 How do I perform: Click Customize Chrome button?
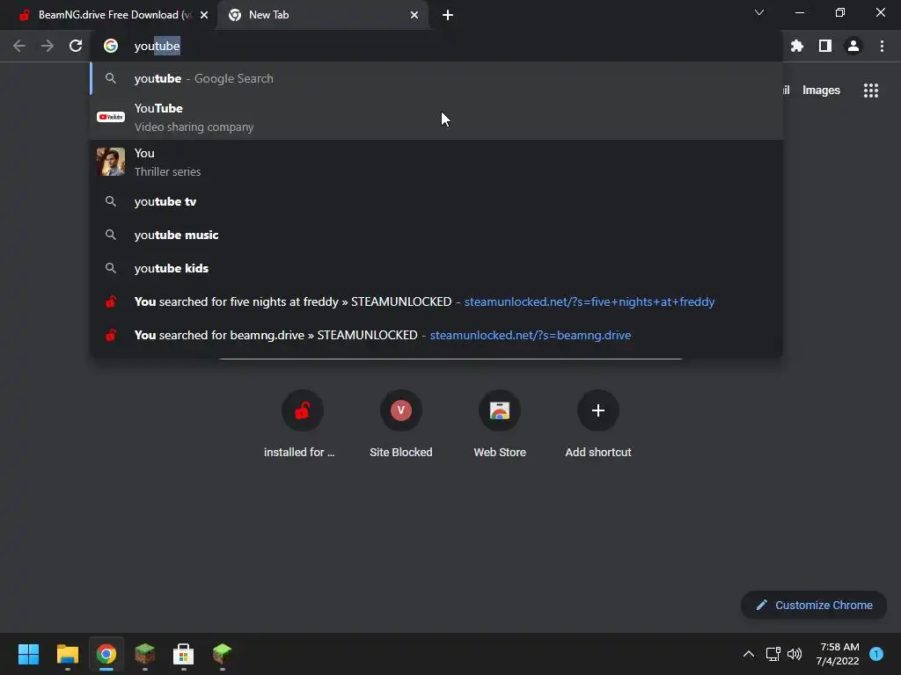click(814, 605)
